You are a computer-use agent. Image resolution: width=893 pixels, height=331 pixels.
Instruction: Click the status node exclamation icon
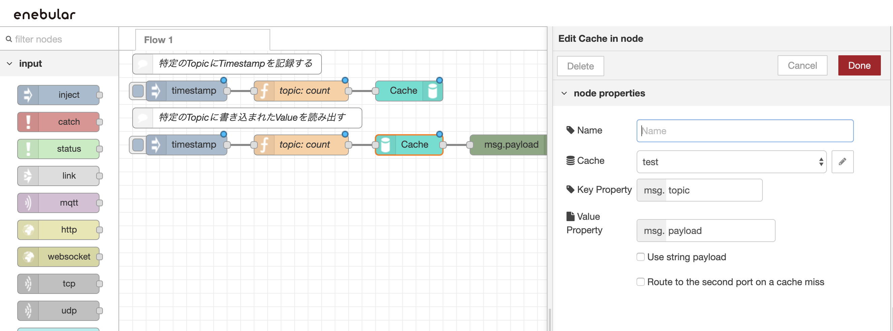(28, 149)
